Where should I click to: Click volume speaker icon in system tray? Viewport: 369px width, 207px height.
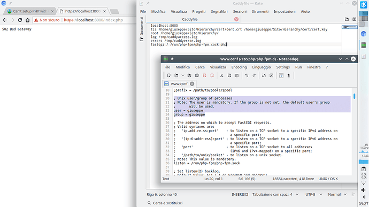(x=364, y=190)
